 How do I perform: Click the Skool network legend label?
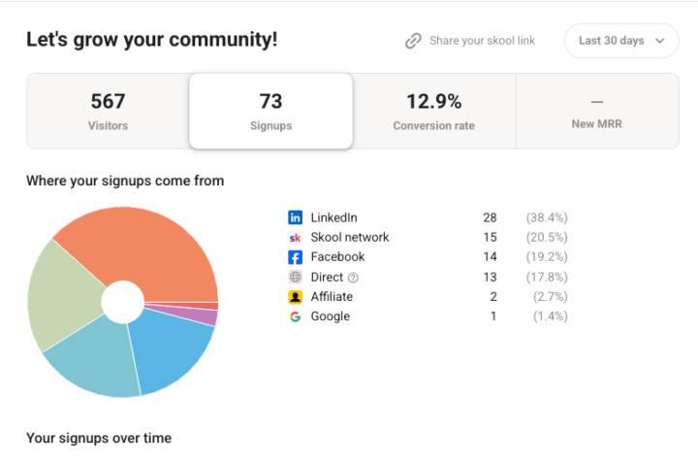pyautogui.click(x=349, y=238)
